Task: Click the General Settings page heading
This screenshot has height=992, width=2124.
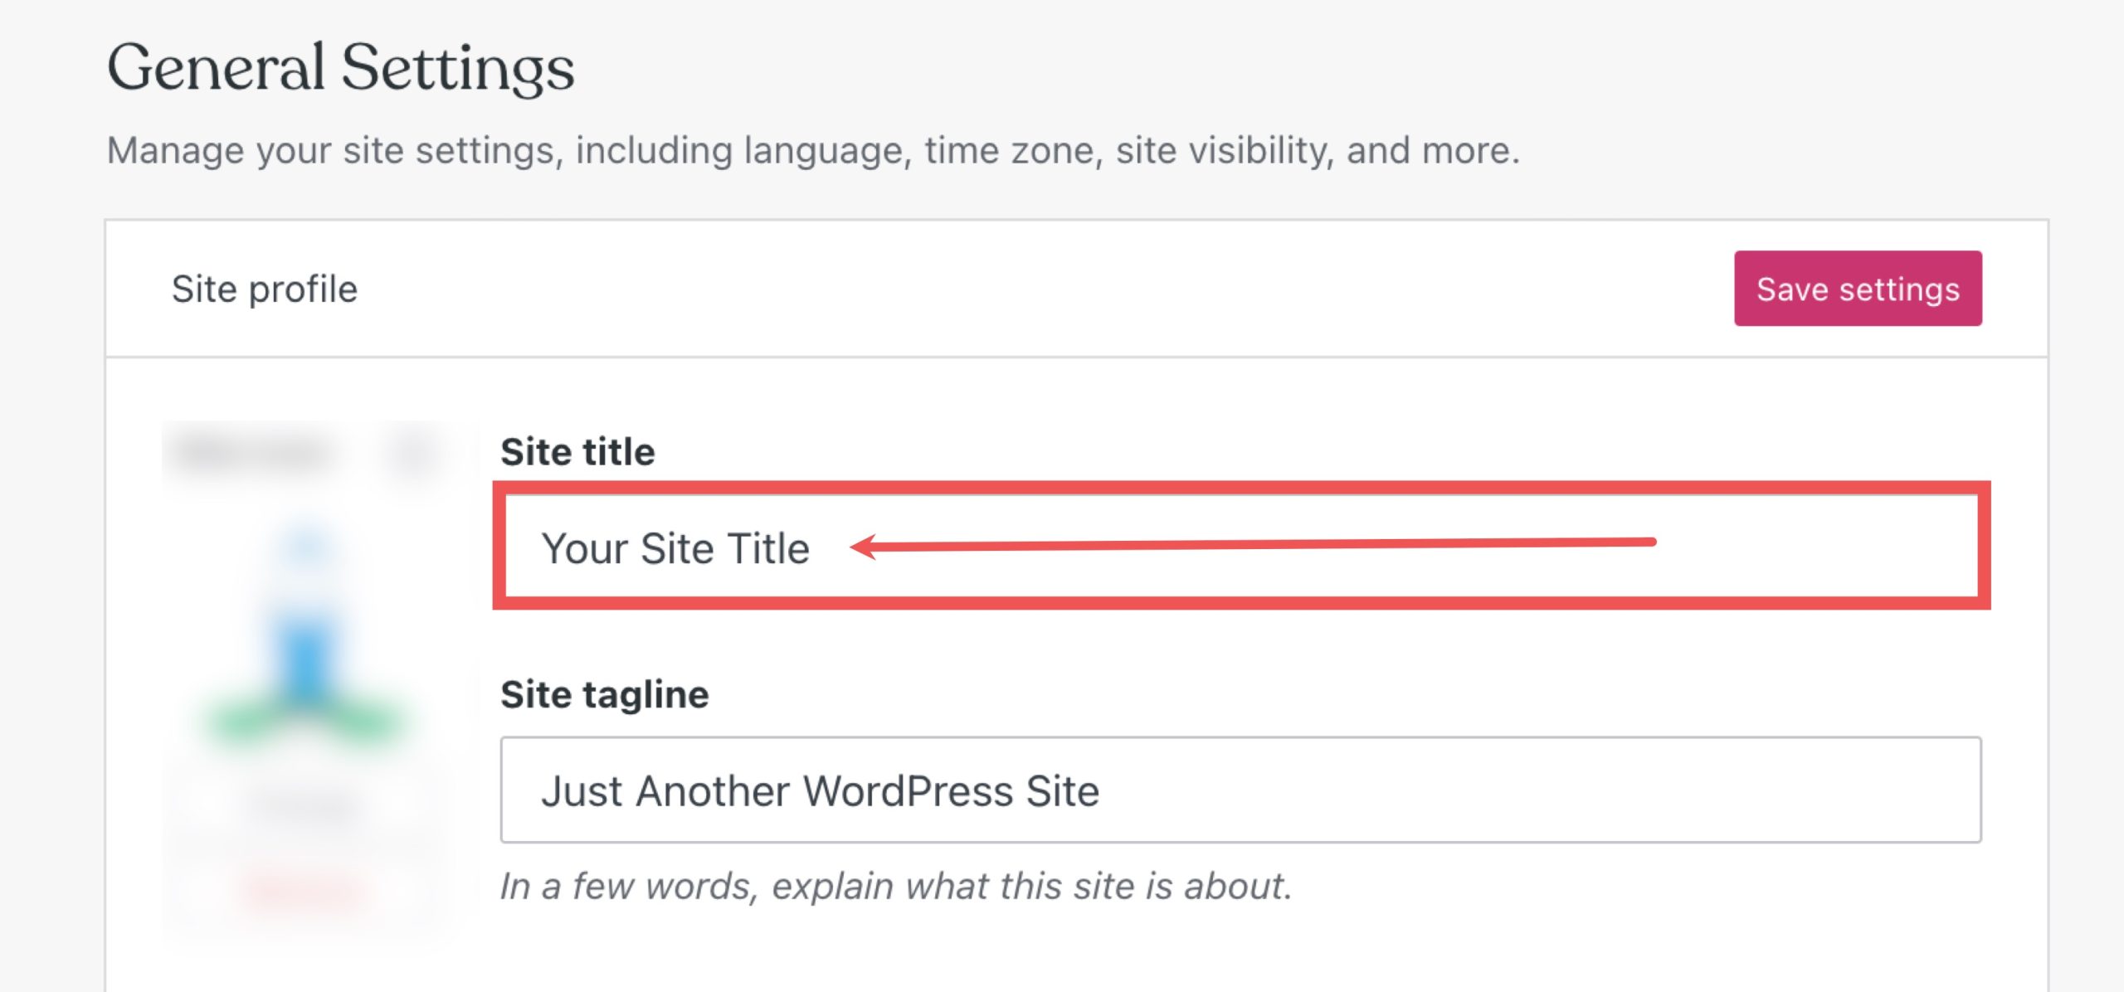Action: pos(342,71)
